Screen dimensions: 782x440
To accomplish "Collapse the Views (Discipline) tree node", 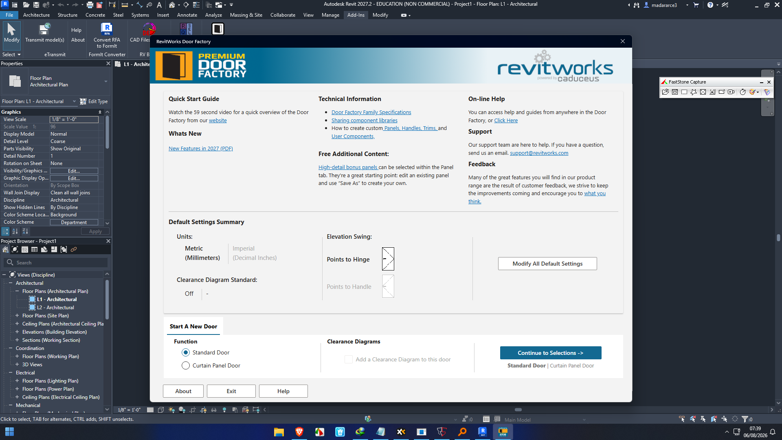I will coord(4,275).
